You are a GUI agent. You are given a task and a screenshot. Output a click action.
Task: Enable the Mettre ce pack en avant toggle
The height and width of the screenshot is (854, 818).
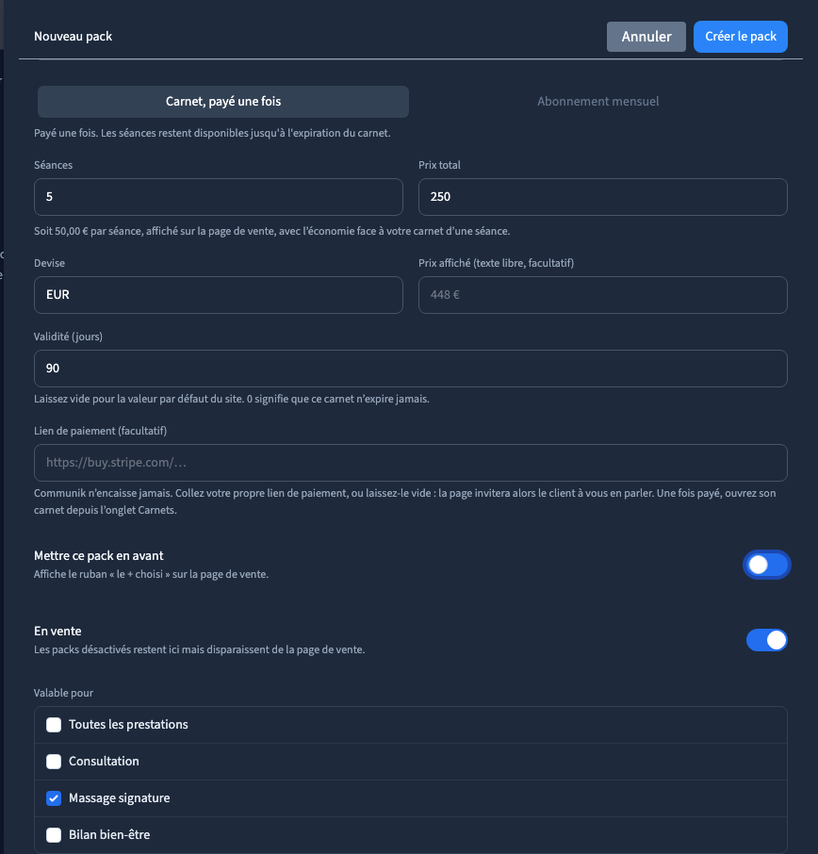pos(767,565)
